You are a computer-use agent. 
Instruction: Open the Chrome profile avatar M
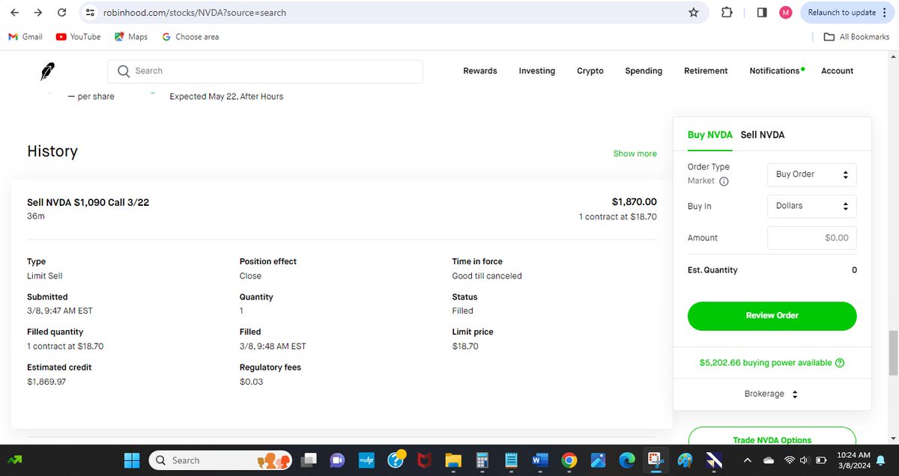(x=786, y=13)
